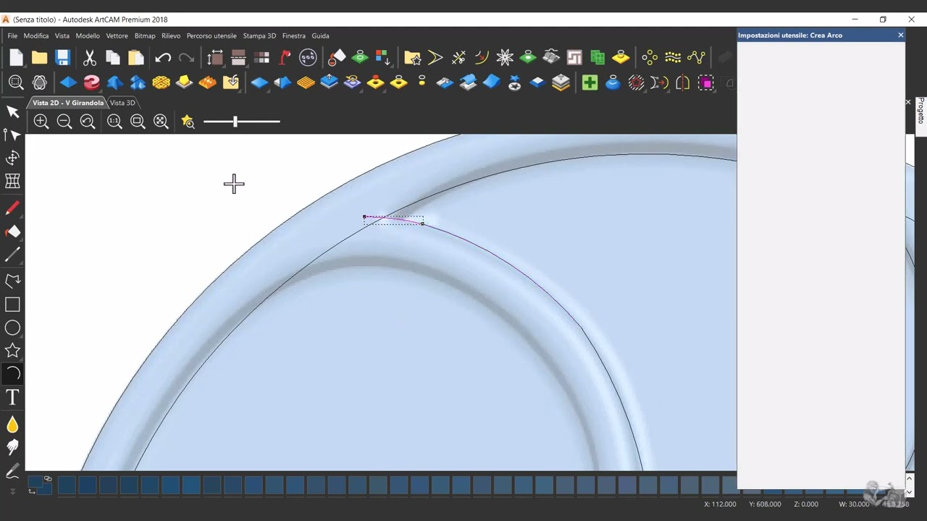The width and height of the screenshot is (927, 521).
Task: Adjust the relief contrast slider in view toolbar
Action: 241,122
